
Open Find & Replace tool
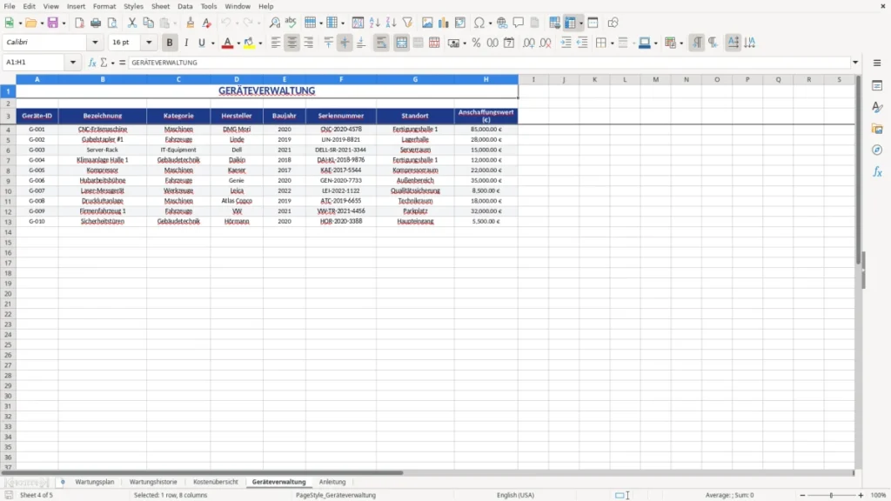point(274,23)
